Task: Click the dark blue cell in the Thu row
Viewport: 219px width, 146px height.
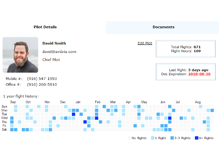Action: click(x=85, y=122)
